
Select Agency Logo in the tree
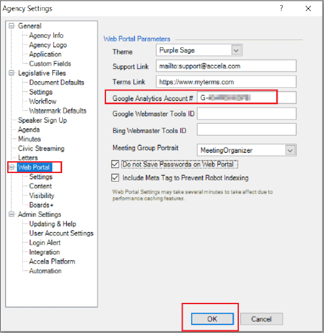pos(48,45)
